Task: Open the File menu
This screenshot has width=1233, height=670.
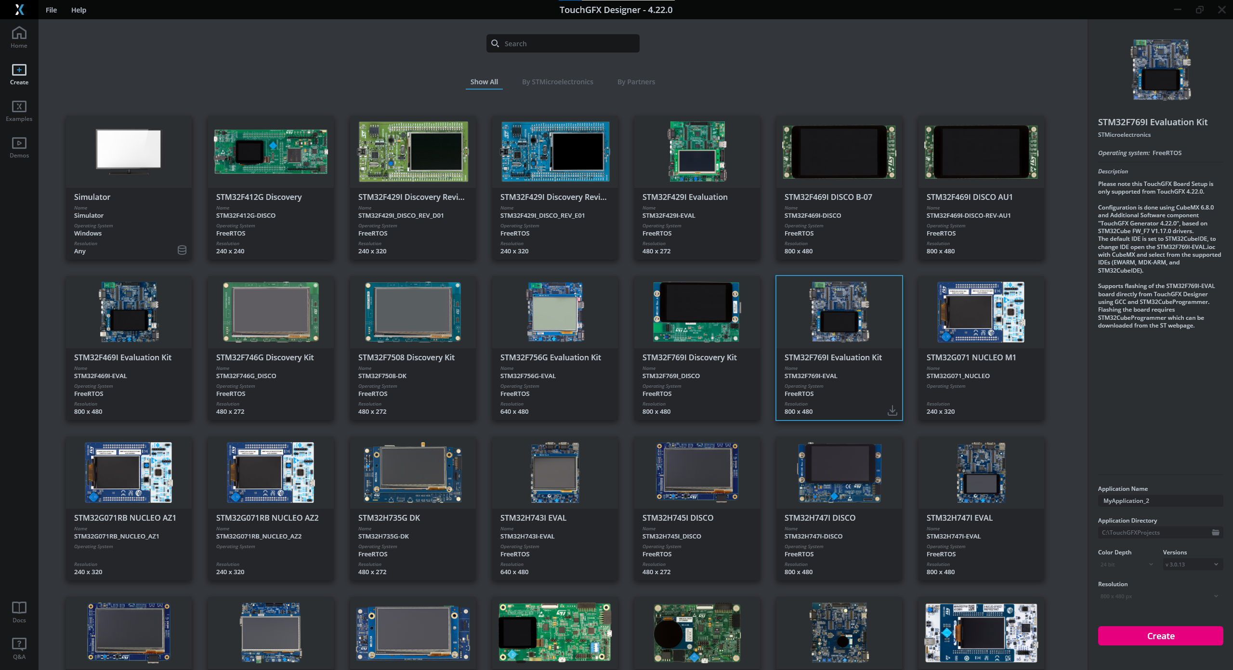Action: [x=51, y=10]
